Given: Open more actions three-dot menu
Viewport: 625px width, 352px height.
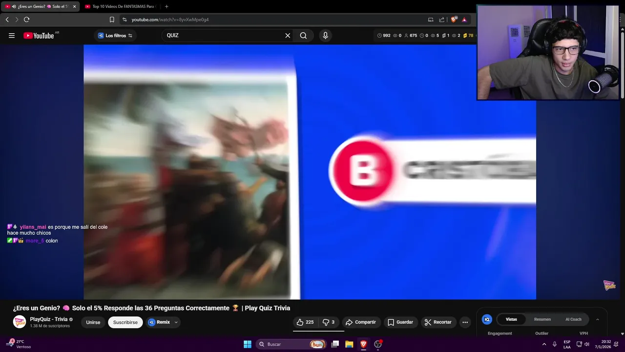Looking at the screenshot, I should pyautogui.click(x=465, y=322).
